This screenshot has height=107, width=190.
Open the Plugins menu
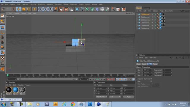coord(81,4)
